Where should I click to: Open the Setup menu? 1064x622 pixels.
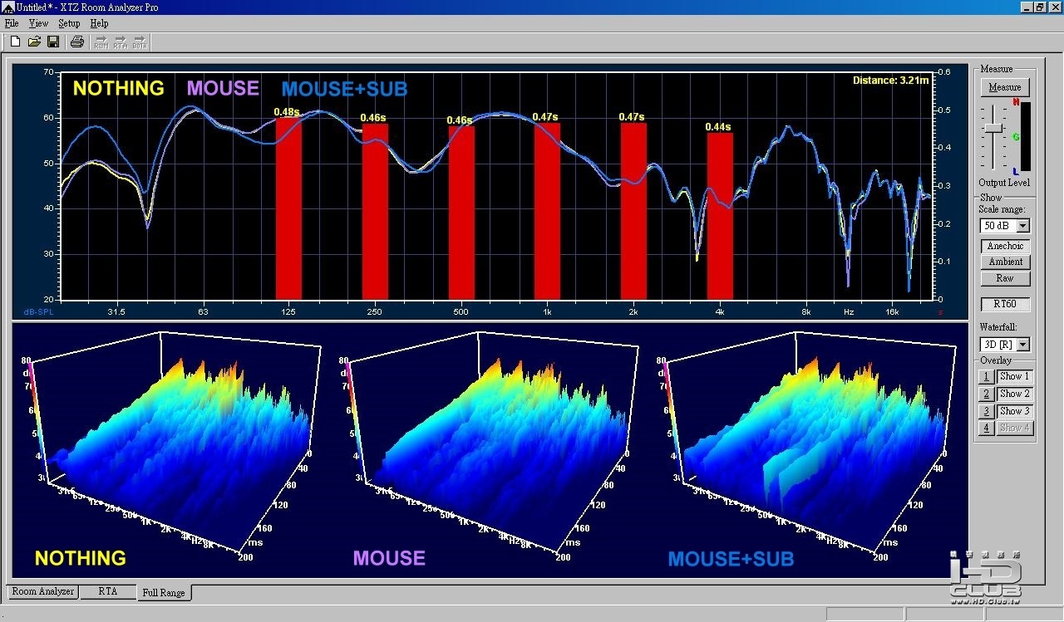(x=69, y=23)
